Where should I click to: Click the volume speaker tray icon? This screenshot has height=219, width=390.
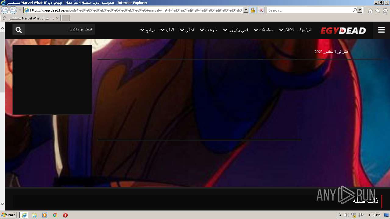346,215
